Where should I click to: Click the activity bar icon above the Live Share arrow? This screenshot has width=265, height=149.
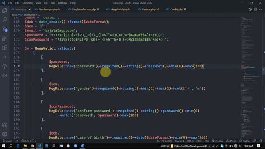pyautogui.click(x=5, y=66)
